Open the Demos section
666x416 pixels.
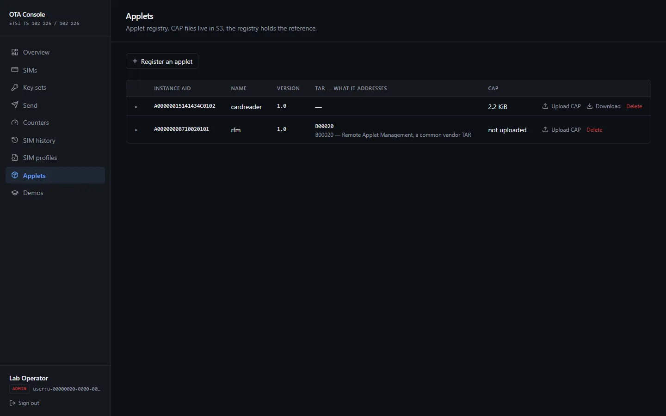pos(55,193)
